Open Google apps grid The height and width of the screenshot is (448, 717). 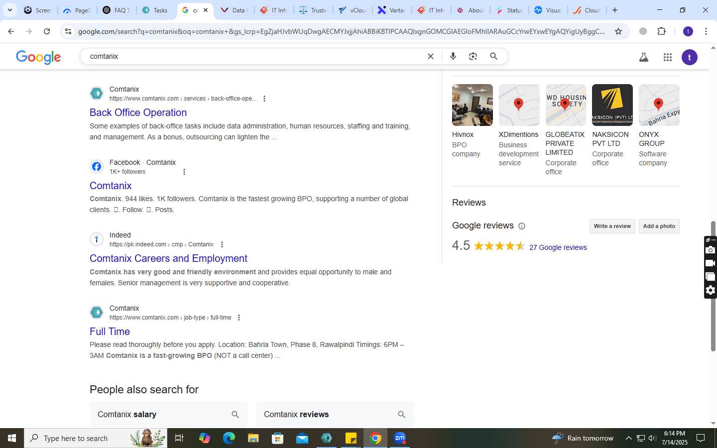[x=668, y=57]
